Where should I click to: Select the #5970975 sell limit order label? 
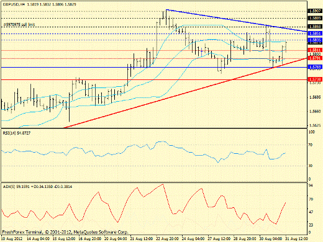click(19, 24)
